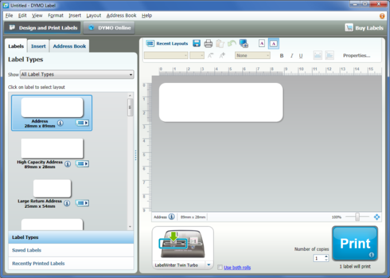Switch to the Insert tab
Screen dimensions: 390x278
(x=38, y=46)
